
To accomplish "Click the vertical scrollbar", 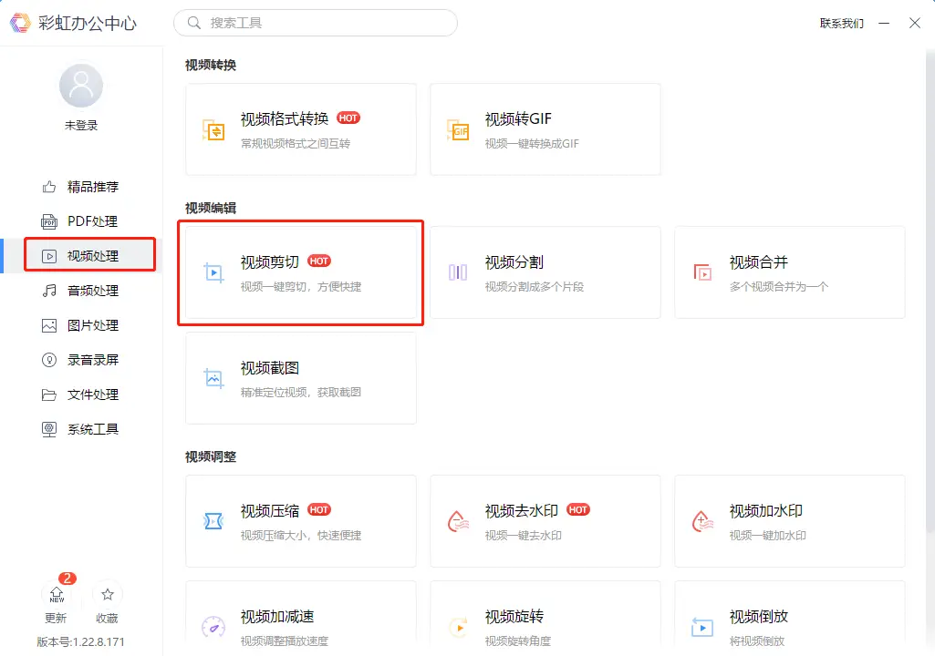I will [x=930, y=292].
